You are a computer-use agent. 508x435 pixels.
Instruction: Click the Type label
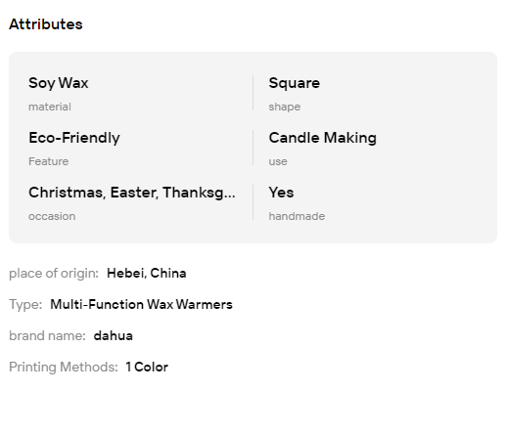tap(25, 305)
